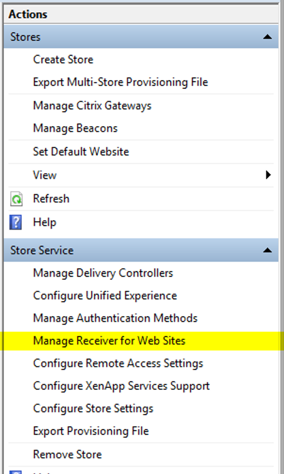Select Configure Unified Experience

point(105,296)
